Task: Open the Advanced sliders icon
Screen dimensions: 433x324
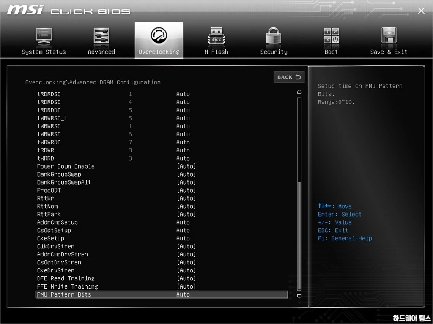Action: point(101,36)
